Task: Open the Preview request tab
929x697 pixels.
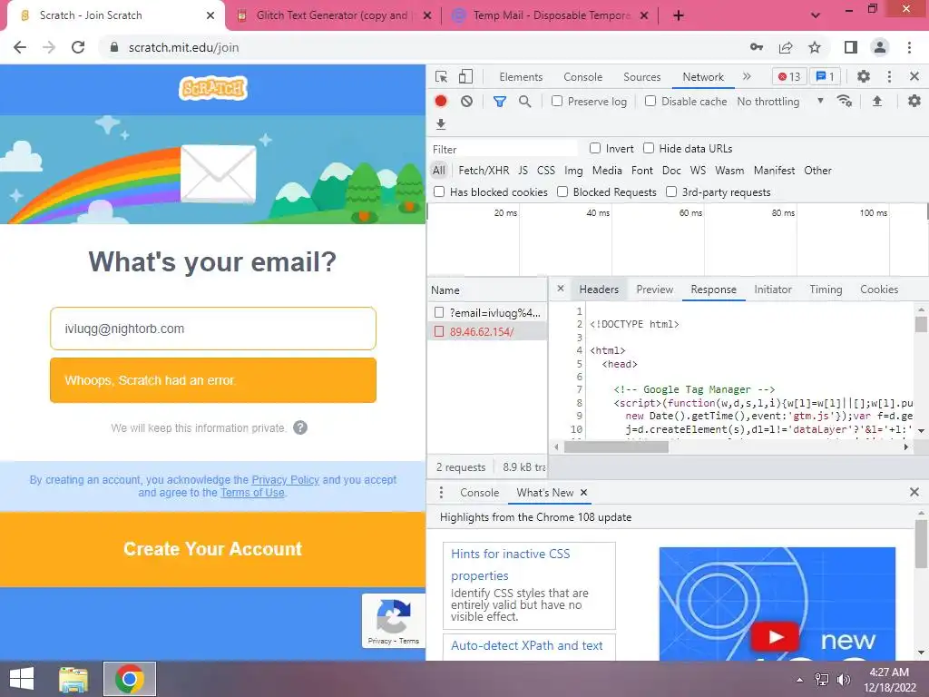Action: (655, 290)
